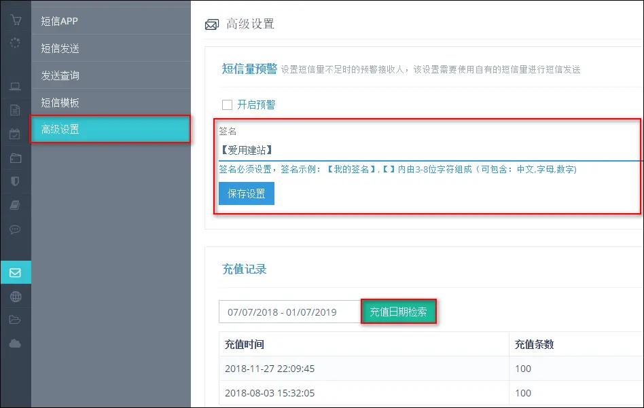The height and width of the screenshot is (408, 644).
Task: Click the laptop icon in left sidebar
Action: coord(15,86)
